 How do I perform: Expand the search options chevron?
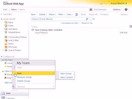(x=94, y=19)
